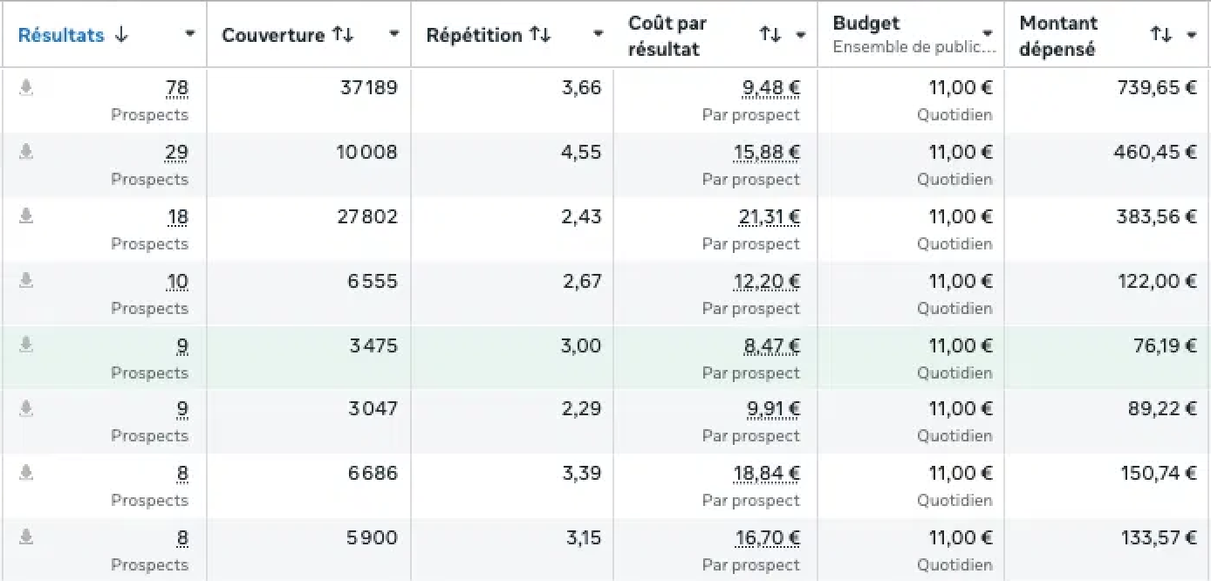Select the amount spent 460,45 €

tap(1155, 152)
